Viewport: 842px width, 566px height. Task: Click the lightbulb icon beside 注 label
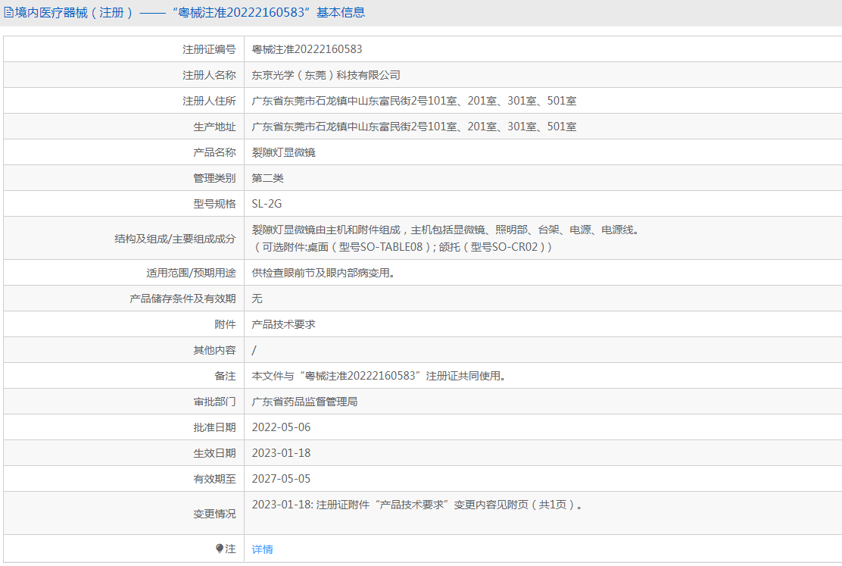coord(220,549)
